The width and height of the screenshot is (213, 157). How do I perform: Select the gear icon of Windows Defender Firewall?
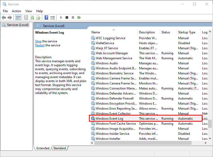pyautogui.click(x=93, y=98)
